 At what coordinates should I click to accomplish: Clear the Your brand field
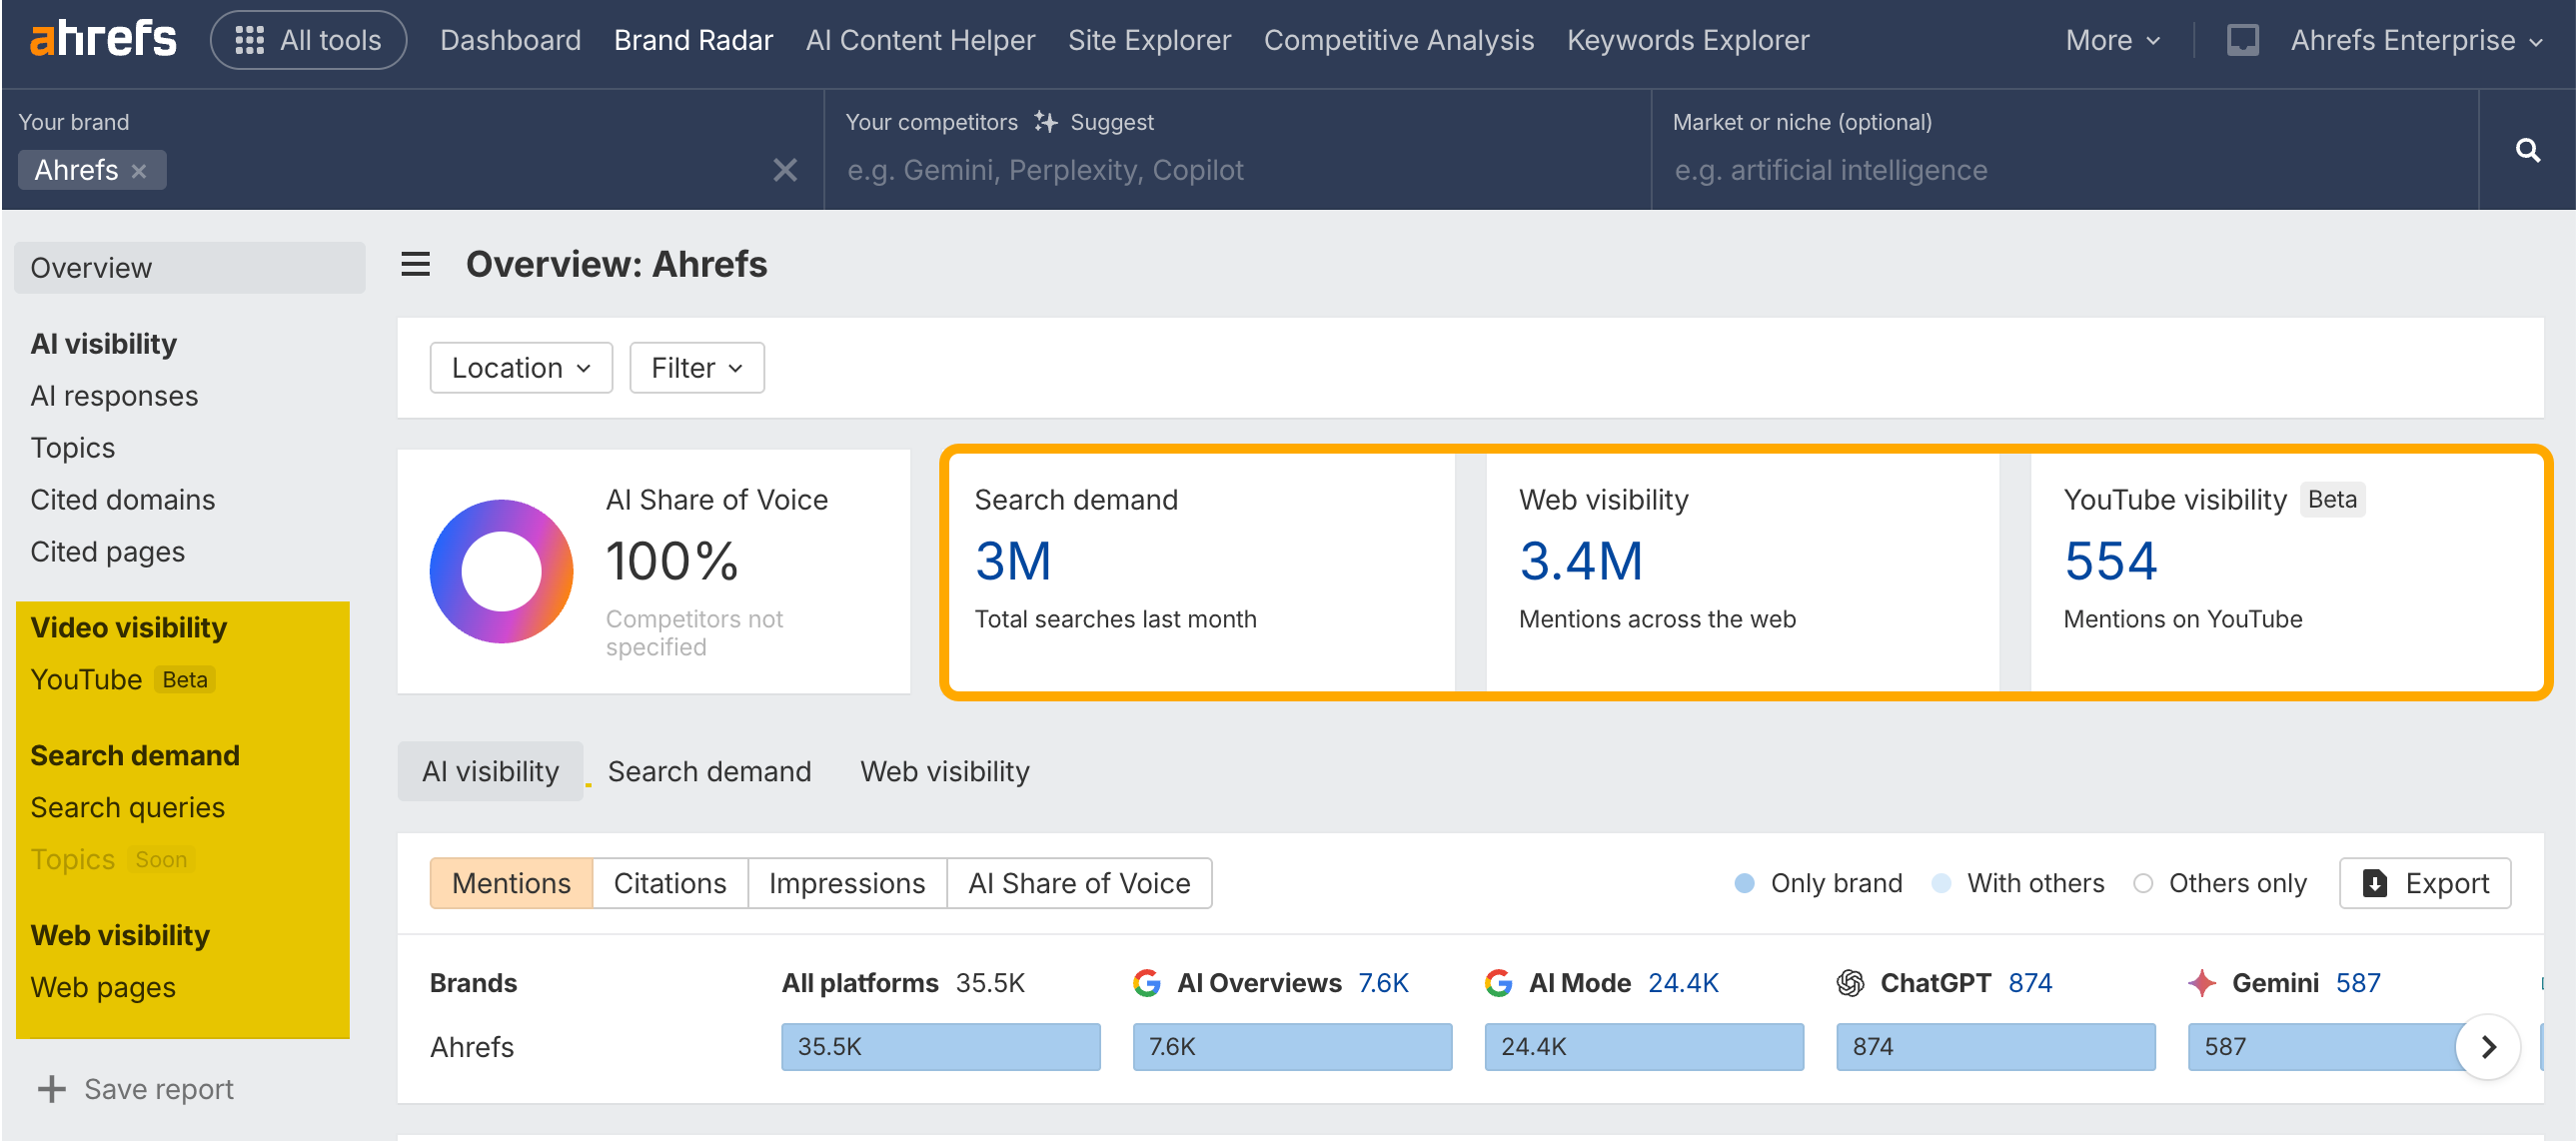[x=785, y=170]
